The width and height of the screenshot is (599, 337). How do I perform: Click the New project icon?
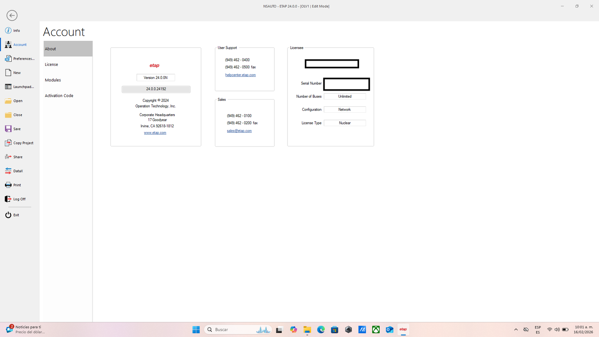click(x=8, y=73)
